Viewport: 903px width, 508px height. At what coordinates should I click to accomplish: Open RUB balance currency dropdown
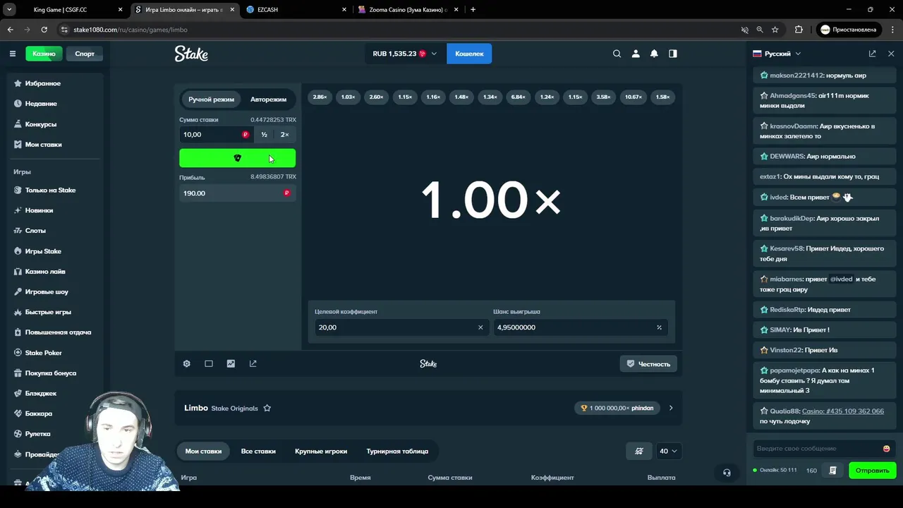[x=405, y=54]
